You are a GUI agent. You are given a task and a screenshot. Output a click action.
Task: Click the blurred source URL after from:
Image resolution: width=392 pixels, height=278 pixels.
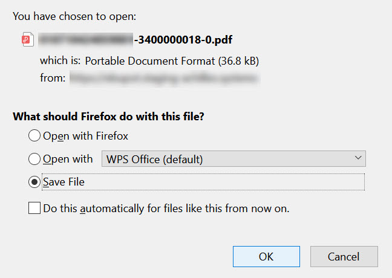(165, 79)
